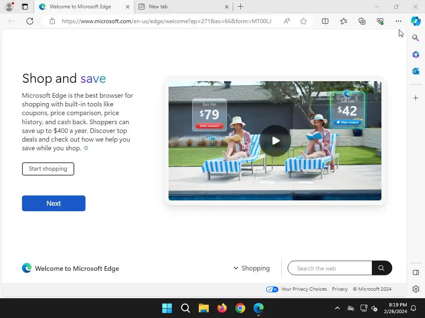
Task: Close the Welcome to Microsoft Edge tab
Action: pyautogui.click(x=127, y=7)
